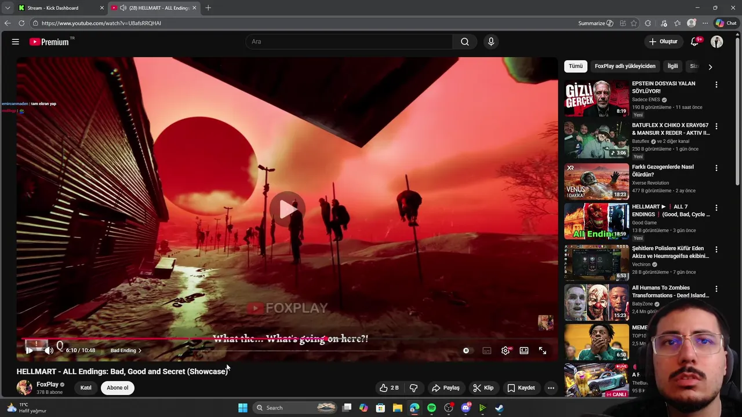Share the video using Paylaş
The height and width of the screenshot is (417, 742).
click(446, 388)
